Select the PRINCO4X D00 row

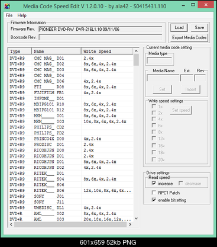point(71,139)
